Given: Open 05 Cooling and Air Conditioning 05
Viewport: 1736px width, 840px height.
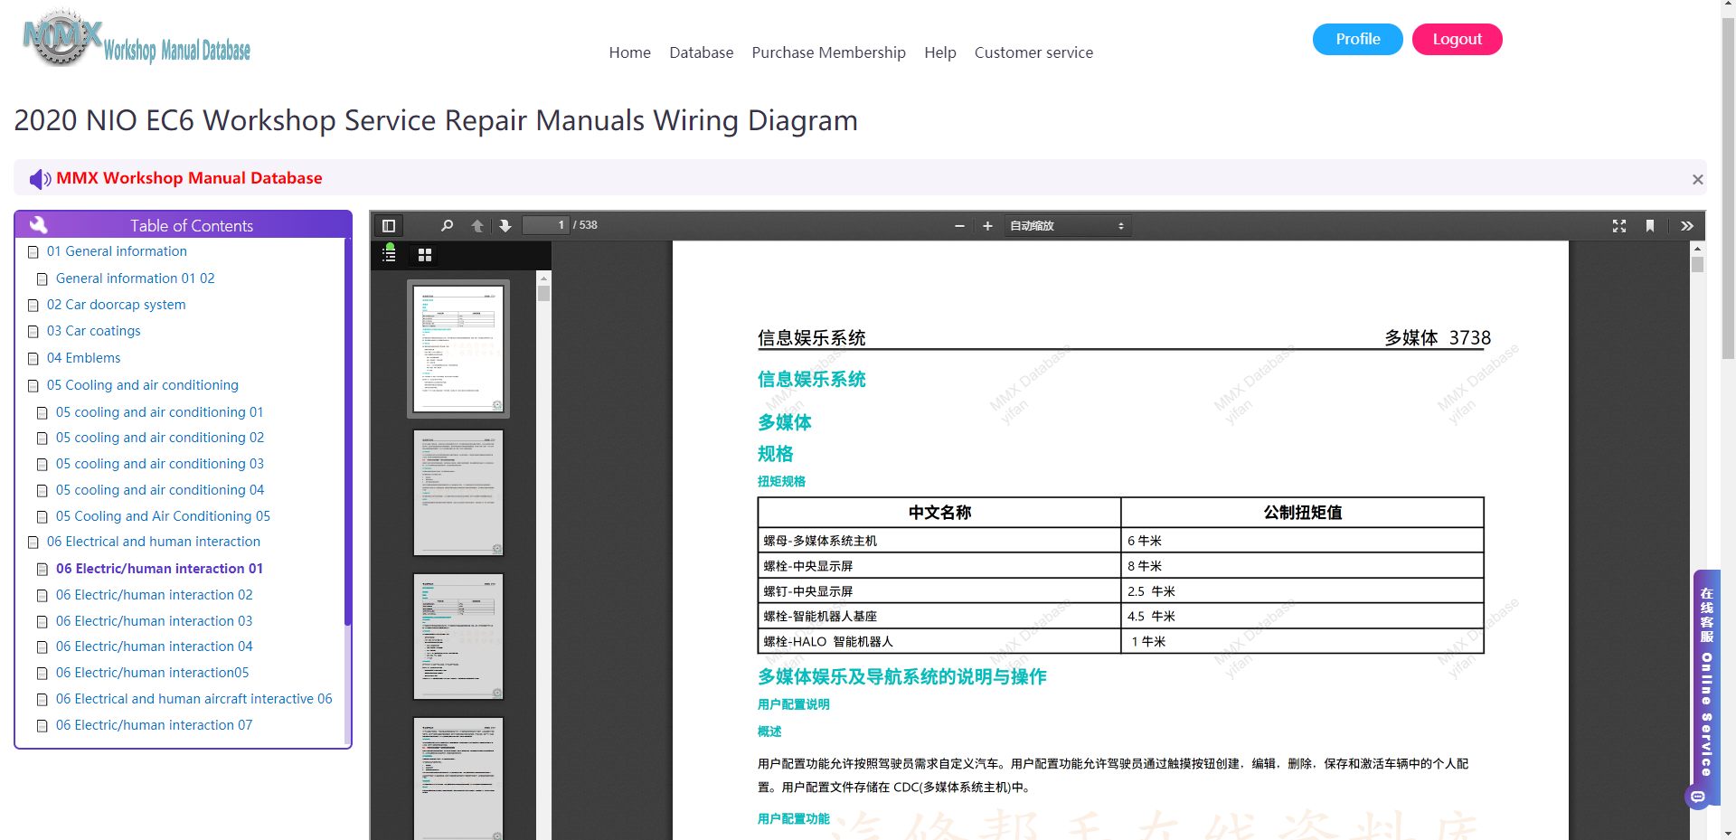Looking at the screenshot, I should 163,516.
